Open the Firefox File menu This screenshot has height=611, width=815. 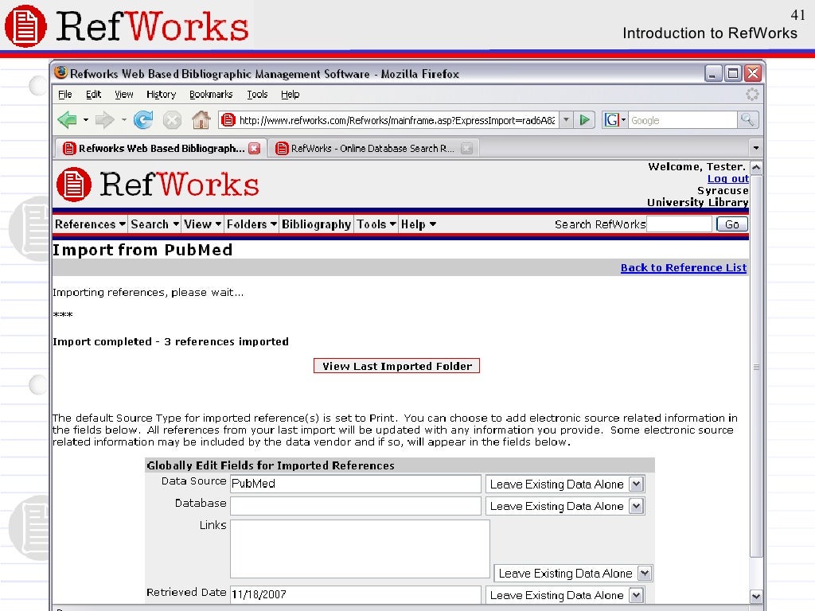[x=65, y=95]
